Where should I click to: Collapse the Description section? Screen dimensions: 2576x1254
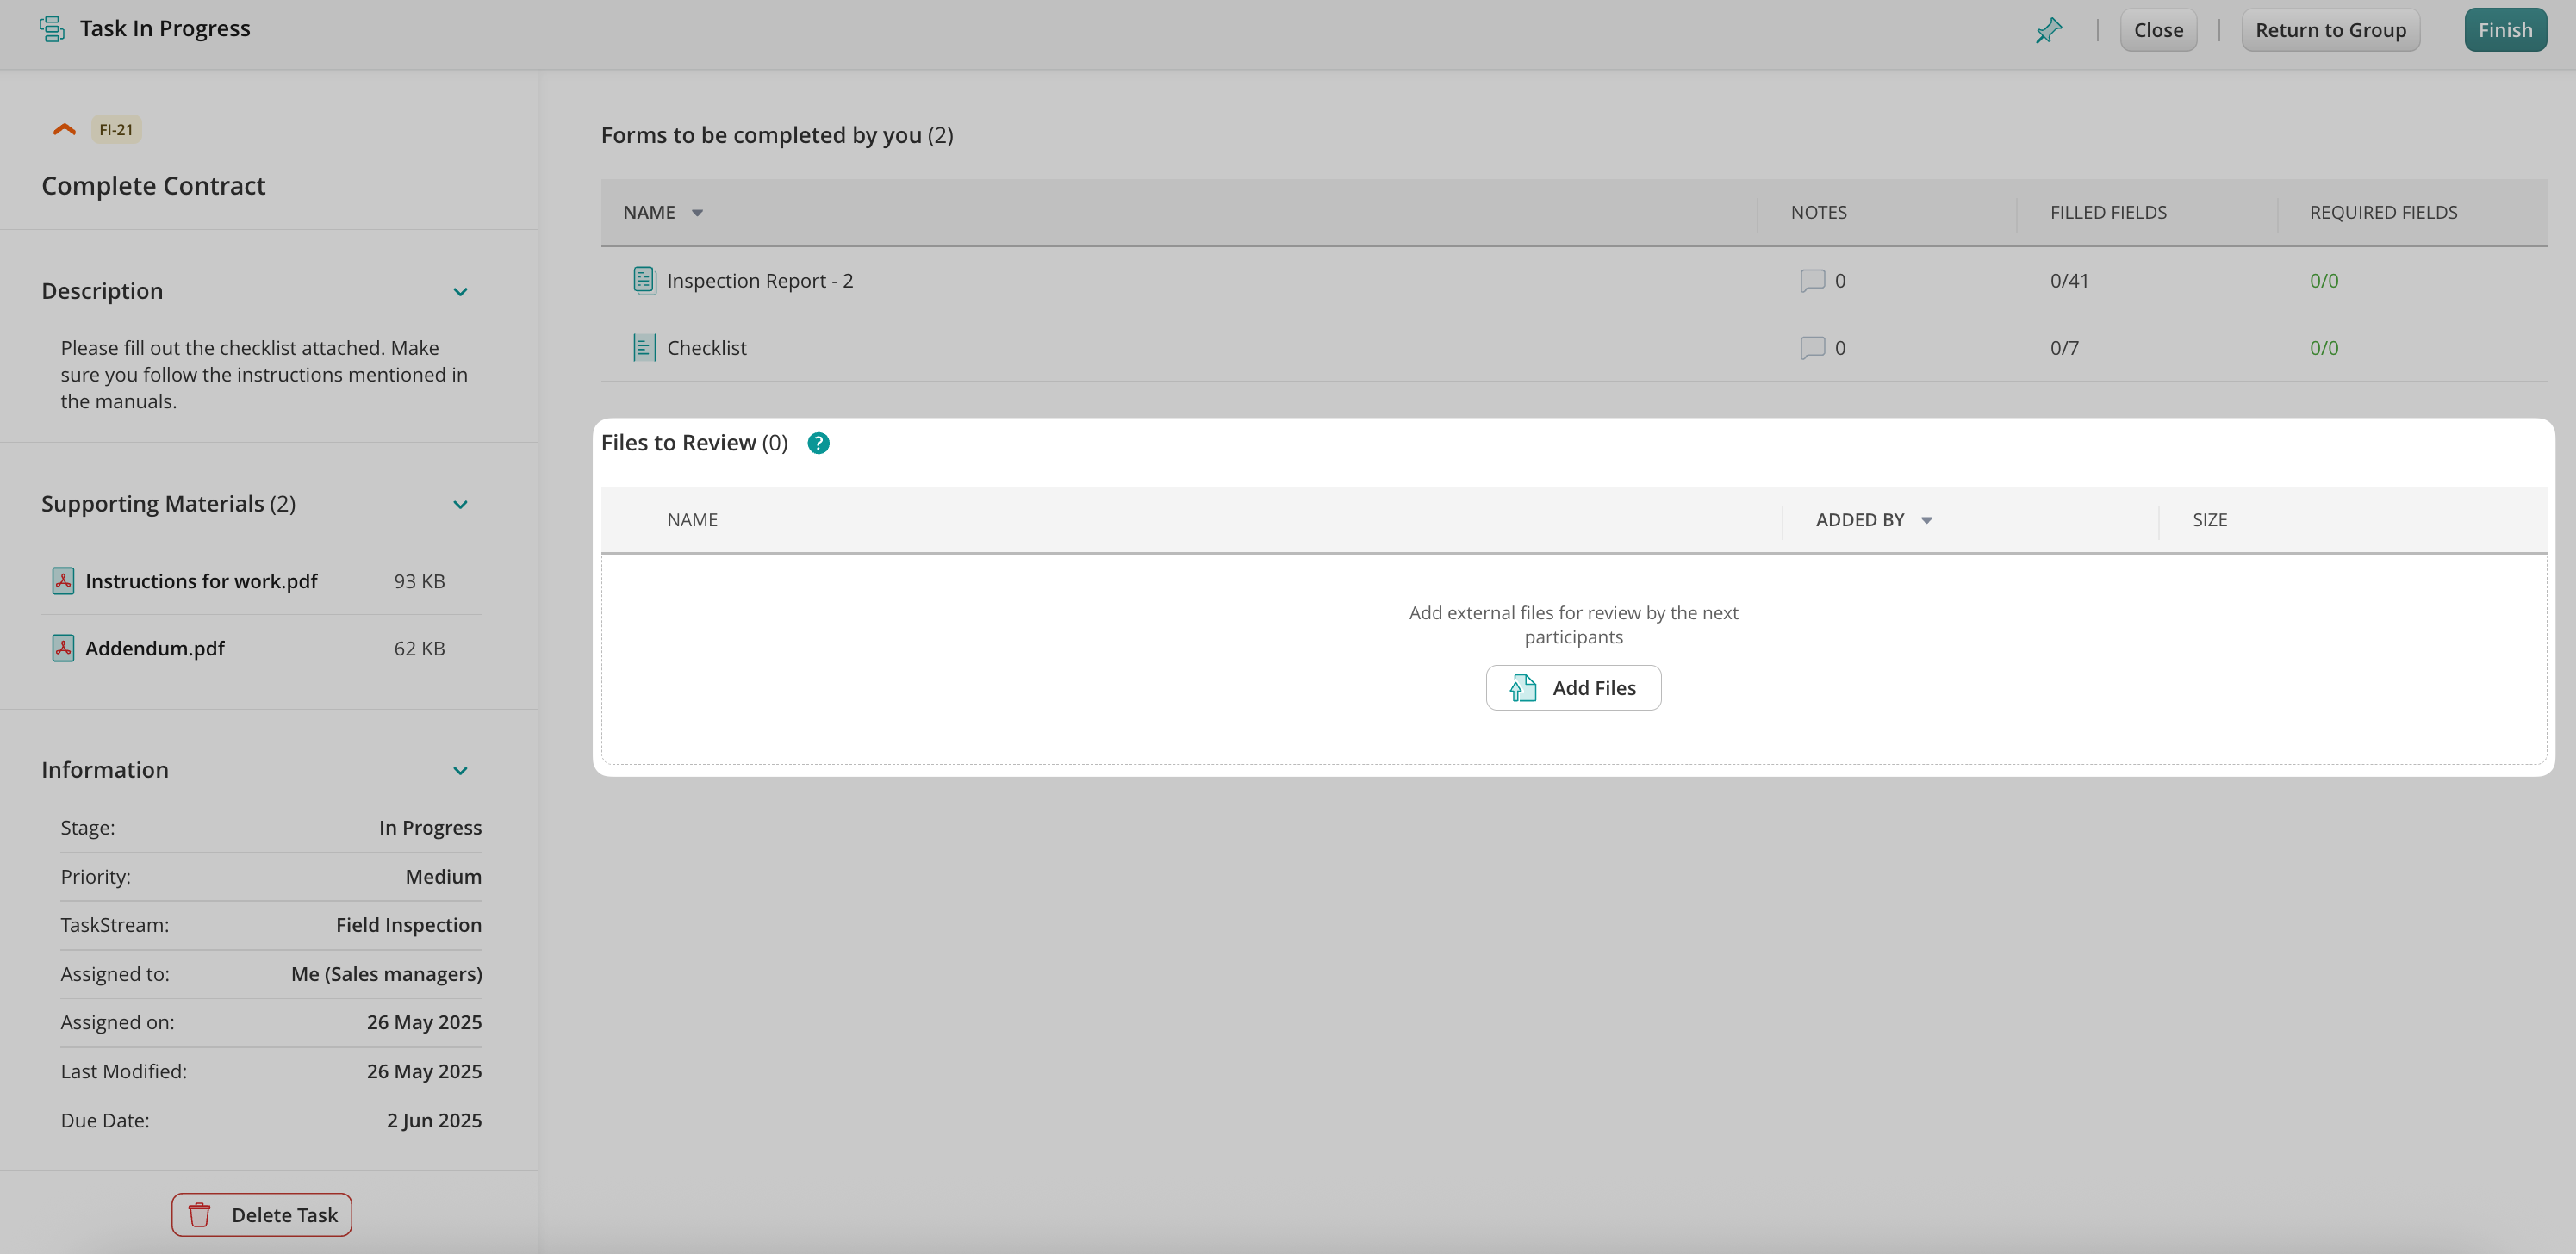[x=460, y=292]
